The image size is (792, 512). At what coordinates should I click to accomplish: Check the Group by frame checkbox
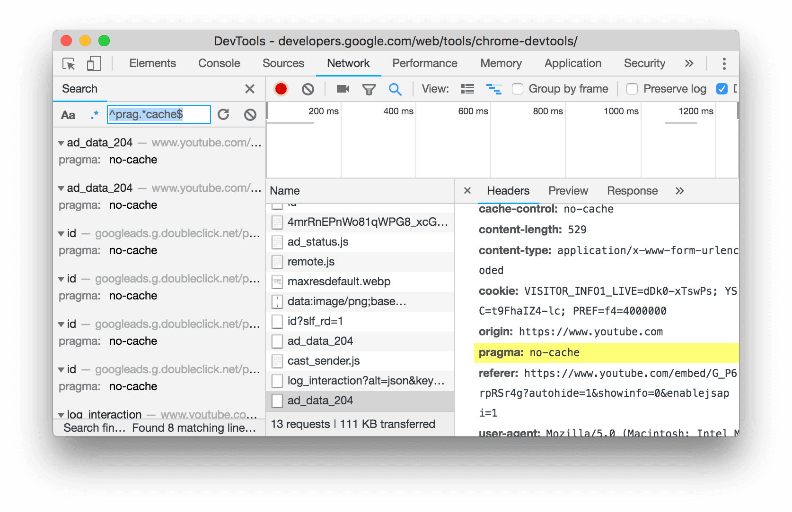click(517, 88)
